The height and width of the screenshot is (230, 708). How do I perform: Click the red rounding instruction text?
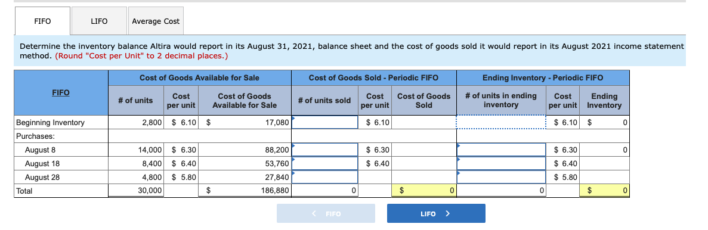click(x=142, y=57)
